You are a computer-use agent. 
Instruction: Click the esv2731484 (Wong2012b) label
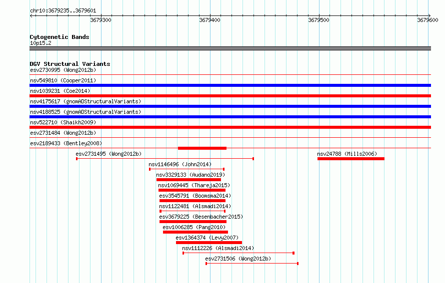63,133
